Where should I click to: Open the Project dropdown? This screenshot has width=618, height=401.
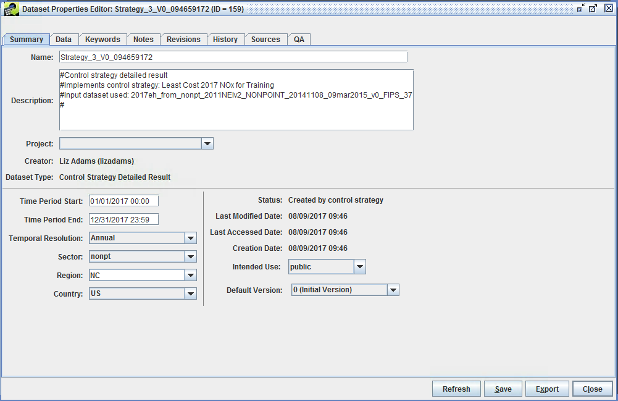tap(207, 143)
